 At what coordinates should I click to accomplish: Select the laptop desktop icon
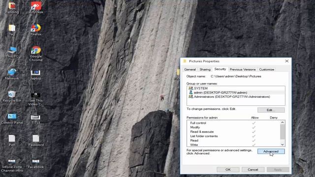coord(36,75)
